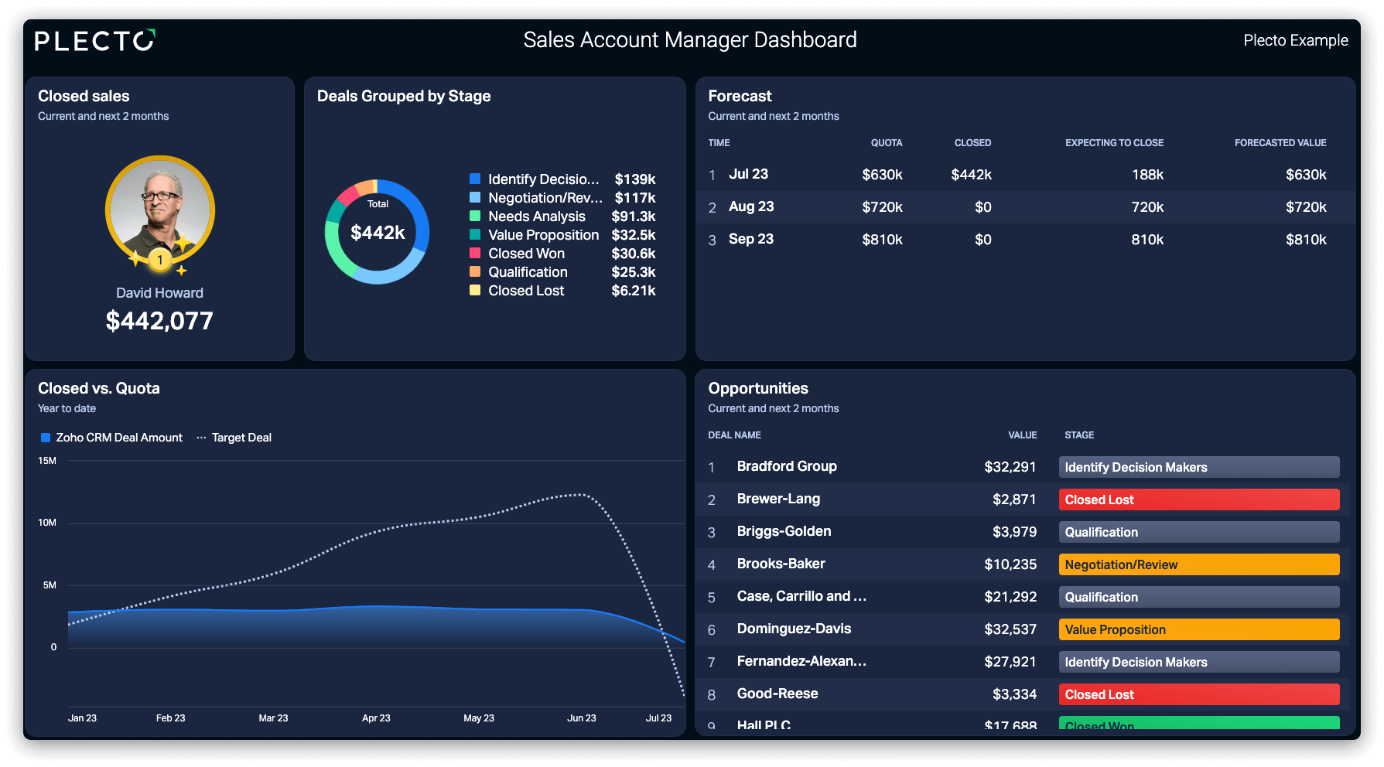Click Jun 23 on the chart axis
This screenshot has height=767, width=1384.
(582, 718)
